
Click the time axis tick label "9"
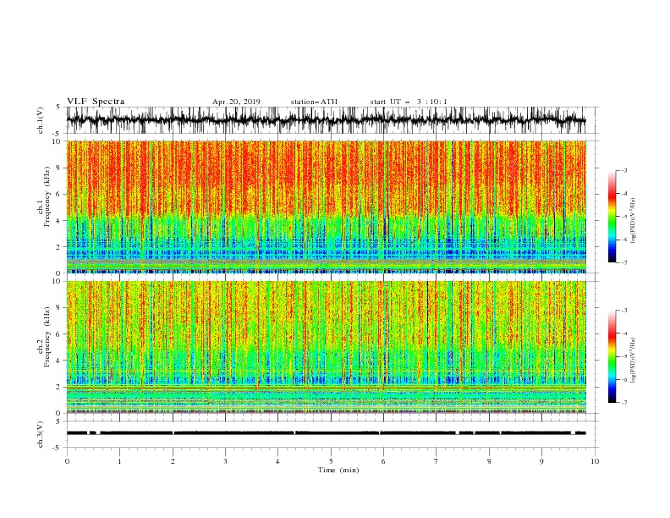pyautogui.click(x=541, y=461)
